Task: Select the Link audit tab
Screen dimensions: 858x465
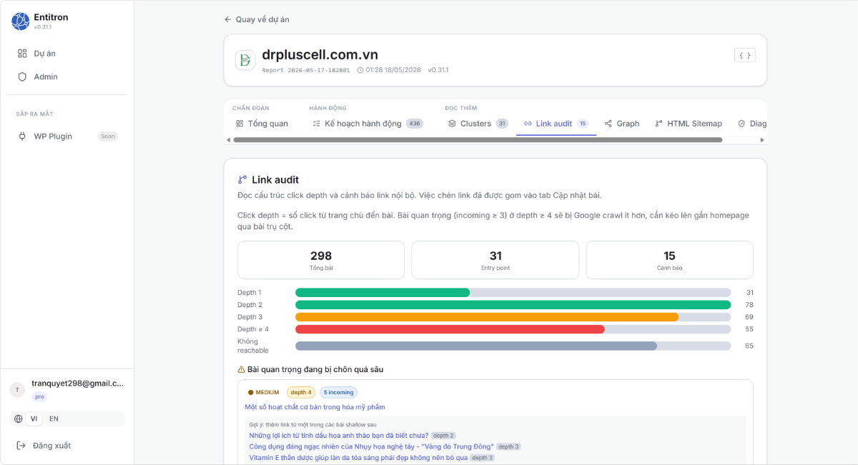Action: pos(556,124)
